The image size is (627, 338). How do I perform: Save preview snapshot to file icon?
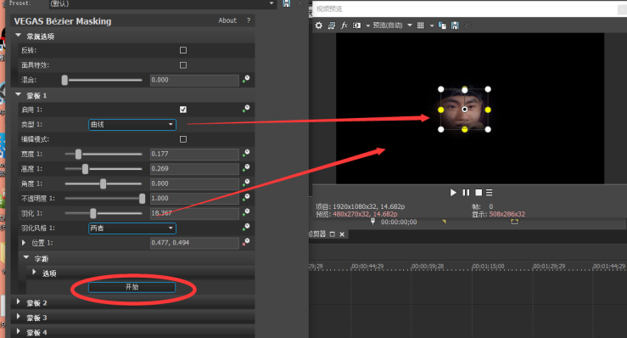coord(455,25)
